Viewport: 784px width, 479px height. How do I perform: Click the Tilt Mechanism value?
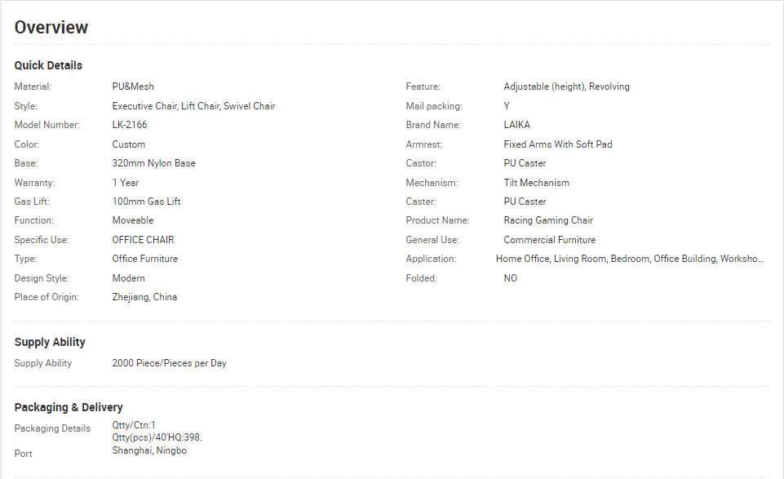536,183
